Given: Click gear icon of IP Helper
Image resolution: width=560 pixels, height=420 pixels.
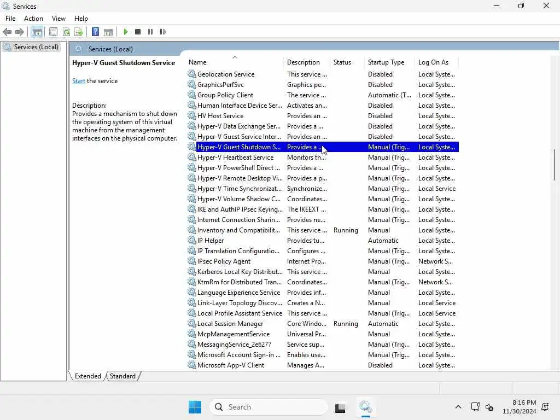Looking at the screenshot, I should (192, 240).
